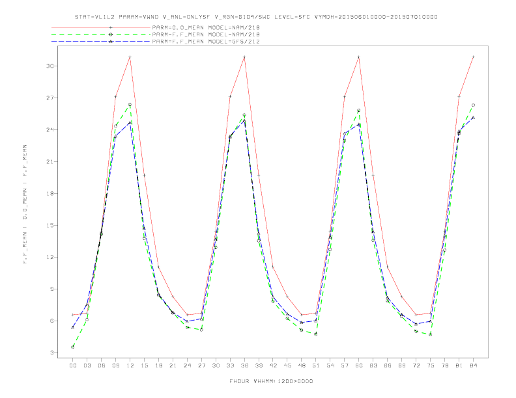This screenshot has height=398, width=516.
Task: Click x-axis forecast hour label 18
Action: (x=158, y=365)
